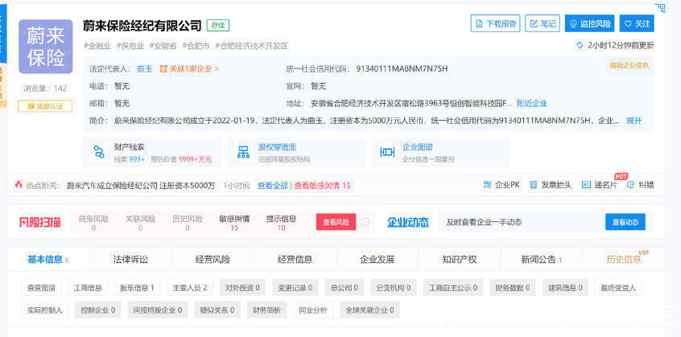Viewport: 681px width, 337px height.
Task: Open the 股权穿透图 equity chart icon
Action: (x=242, y=152)
